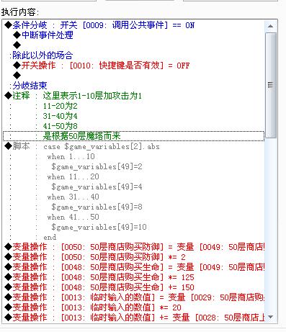The width and height of the screenshot is (286, 332).
Task: Select the comment line 是根据50层魔塔而来
Action: tap(134, 136)
